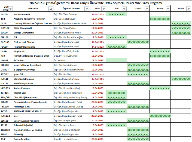Click the 'Teknoloji Bağımlılığı' cell
The image size is (192, 142).
(x=33, y=125)
